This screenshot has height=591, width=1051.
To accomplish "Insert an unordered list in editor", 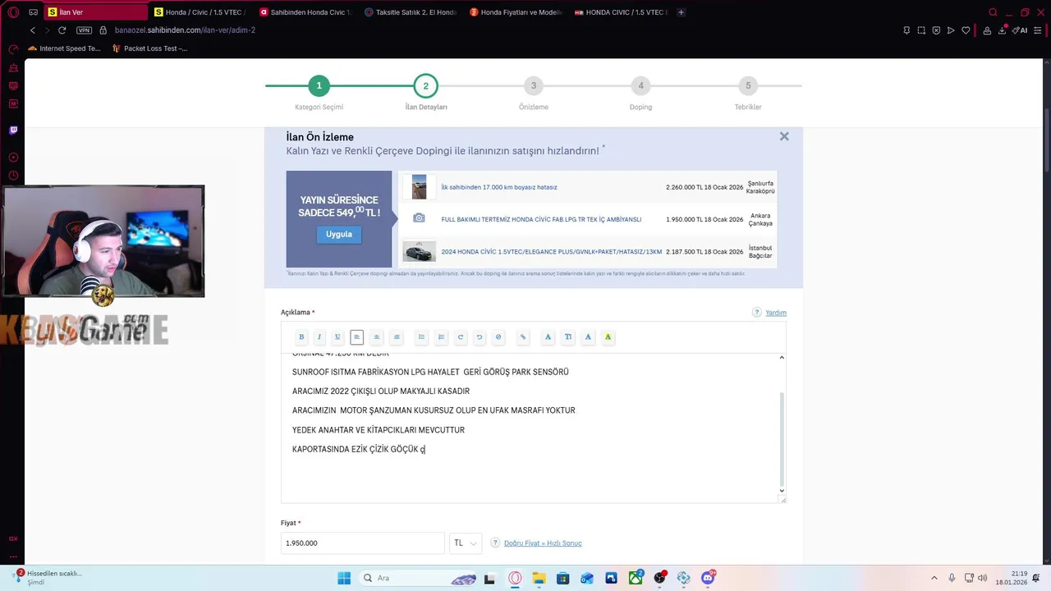I will (421, 337).
